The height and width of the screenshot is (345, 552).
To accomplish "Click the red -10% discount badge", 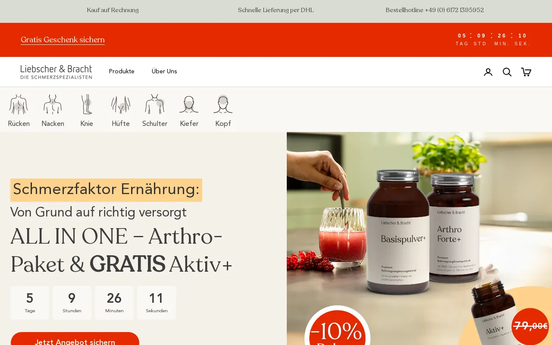I will pyautogui.click(x=337, y=327).
